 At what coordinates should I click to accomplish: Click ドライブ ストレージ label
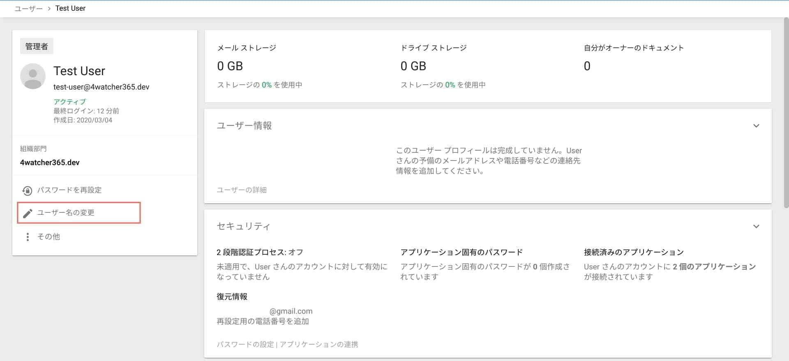click(434, 48)
